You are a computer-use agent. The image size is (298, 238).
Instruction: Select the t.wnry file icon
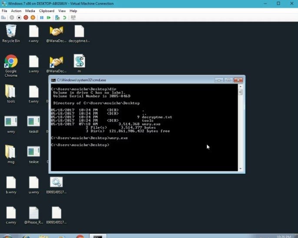coord(34,94)
